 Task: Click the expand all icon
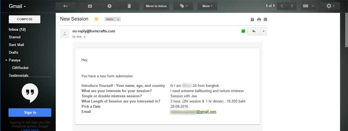click(252, 20)
